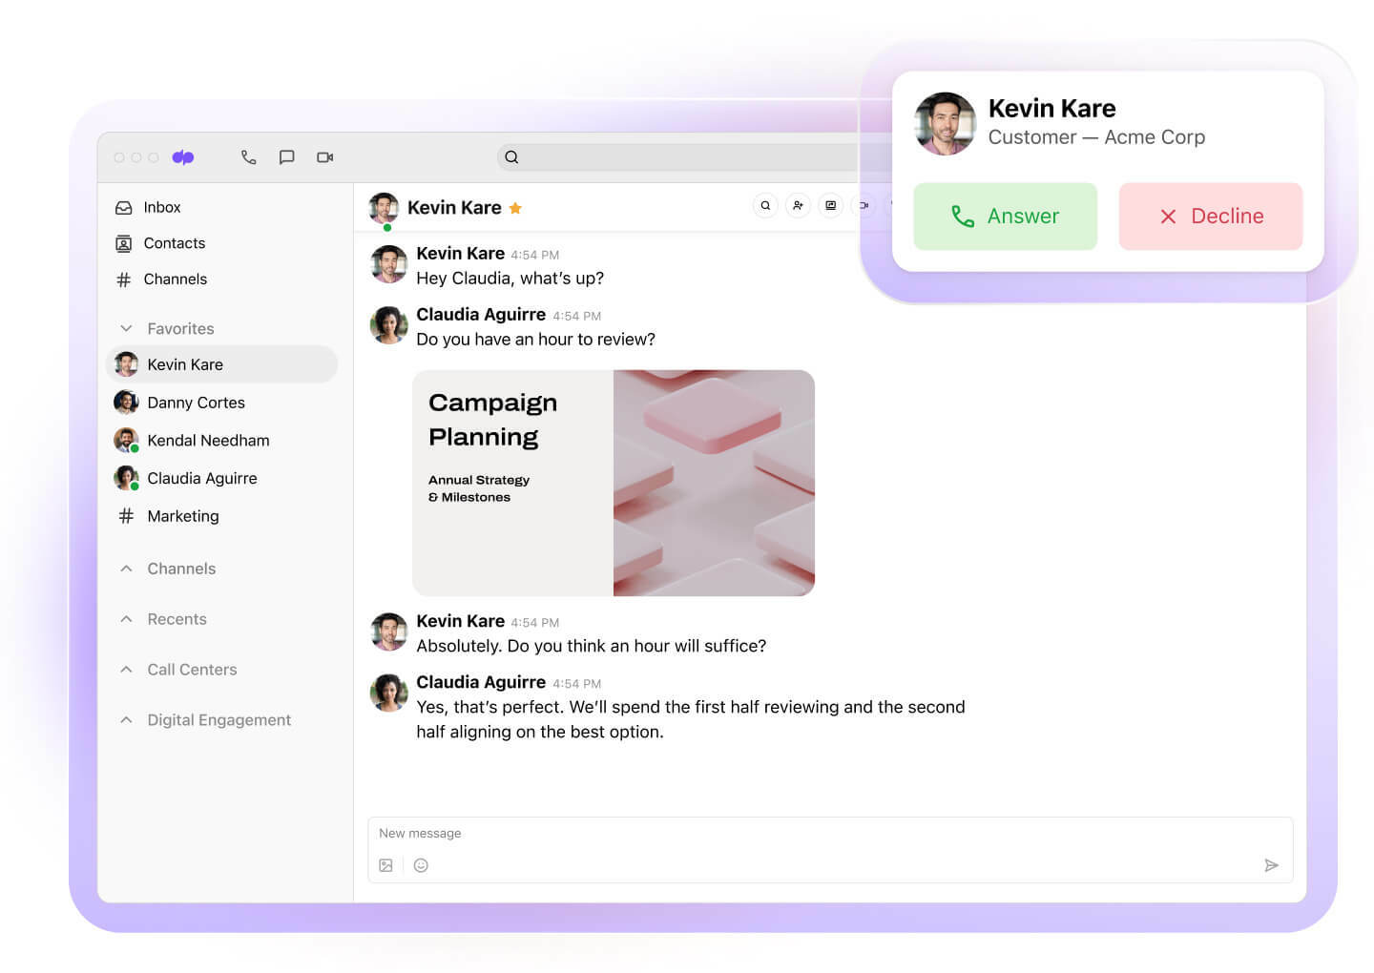Click the New message input field
Screen dimensions: 1374x973
pyautogui.click(x=830, y=833)
